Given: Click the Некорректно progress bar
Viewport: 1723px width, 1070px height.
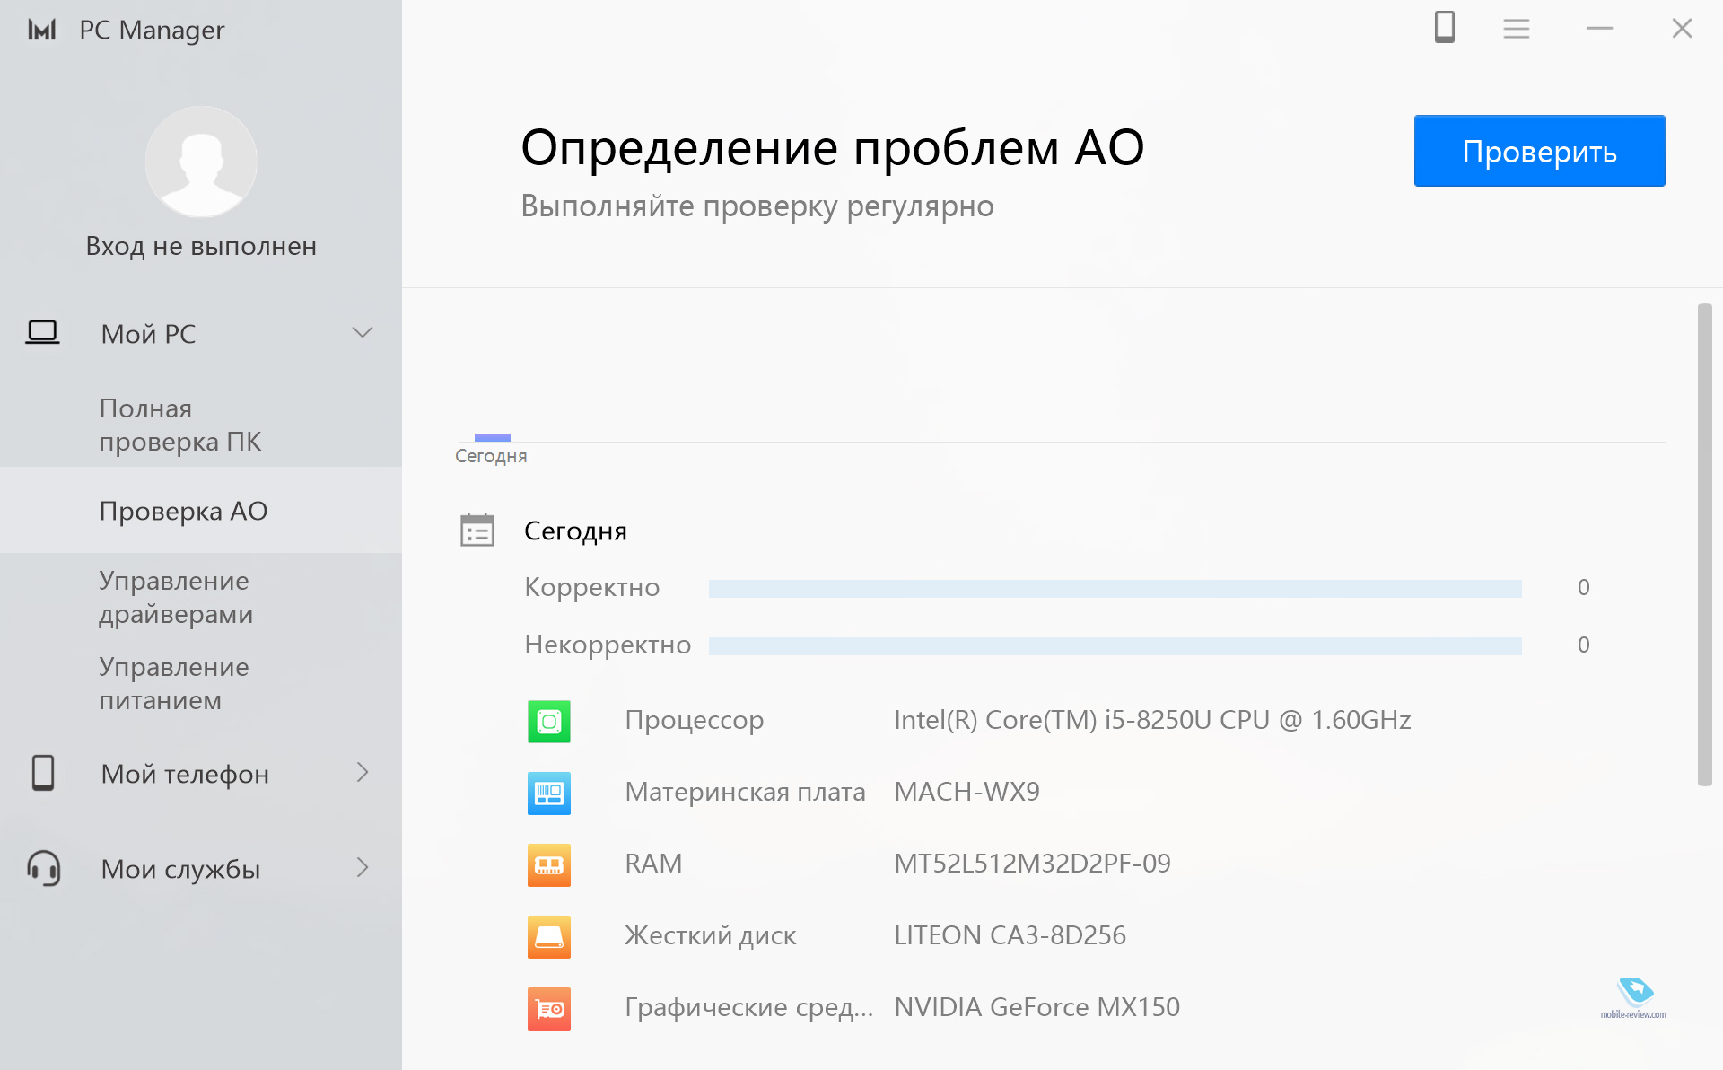Looking at the screenshot, I should 1115,645.
